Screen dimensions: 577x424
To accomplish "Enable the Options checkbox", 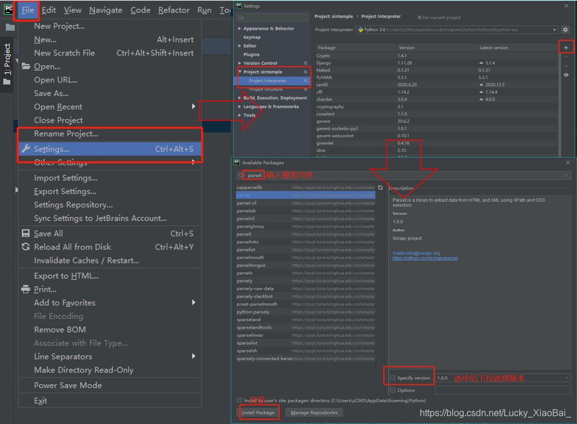I will (393, 390).
